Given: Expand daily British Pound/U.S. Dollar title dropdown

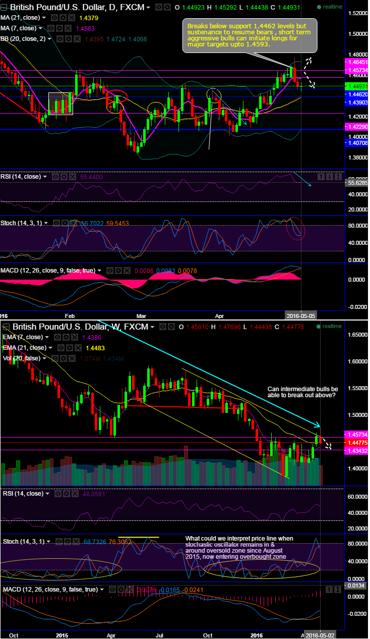Looking at the screenshot, I should click(x=148, y=8).
